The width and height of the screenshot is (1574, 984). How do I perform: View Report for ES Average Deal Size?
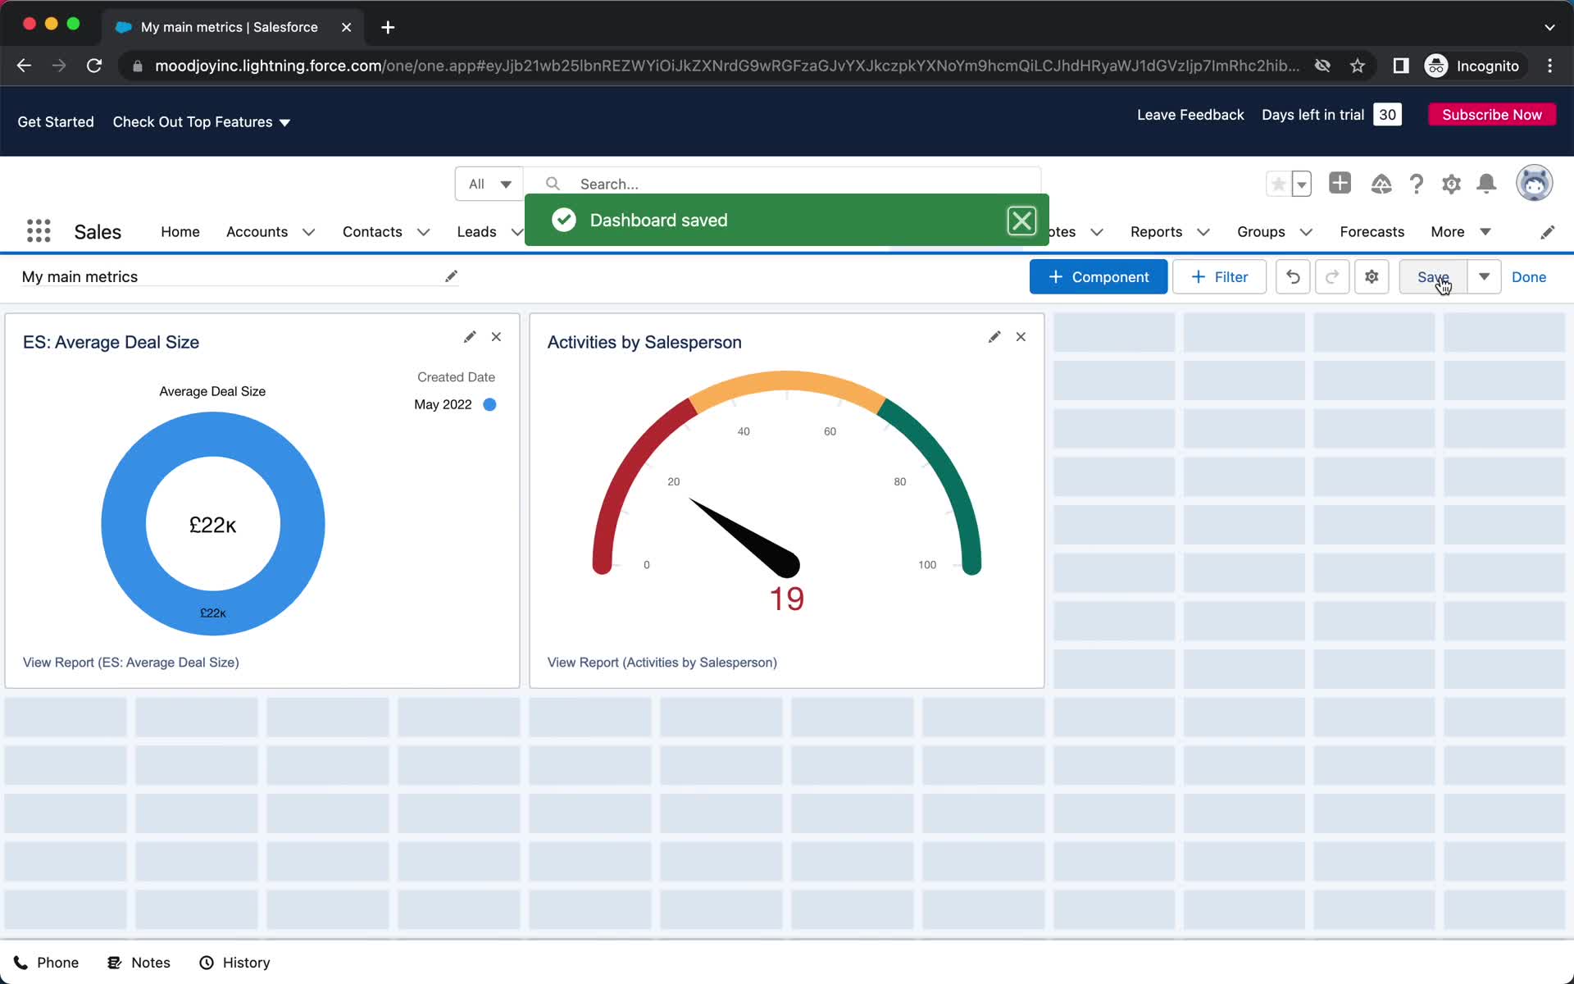[131, 662]
